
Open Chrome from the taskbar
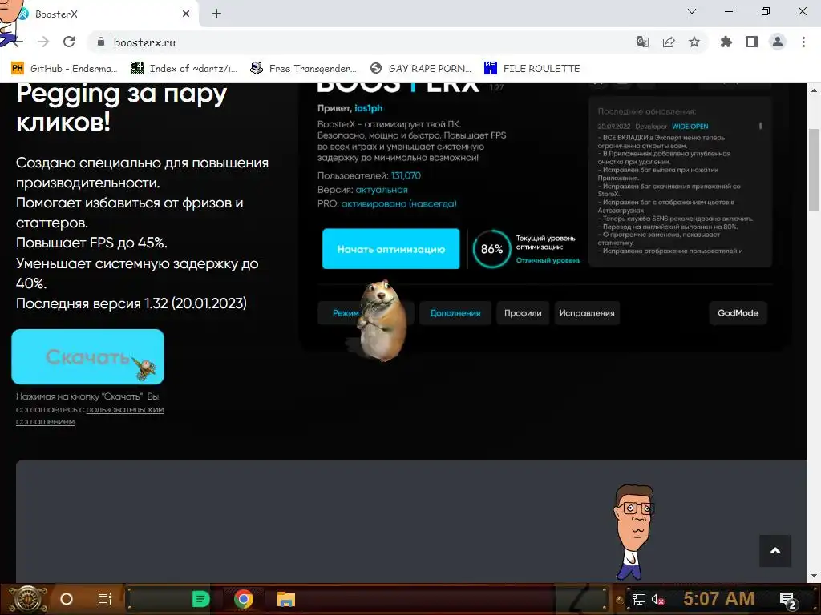(x=244, y=599)
